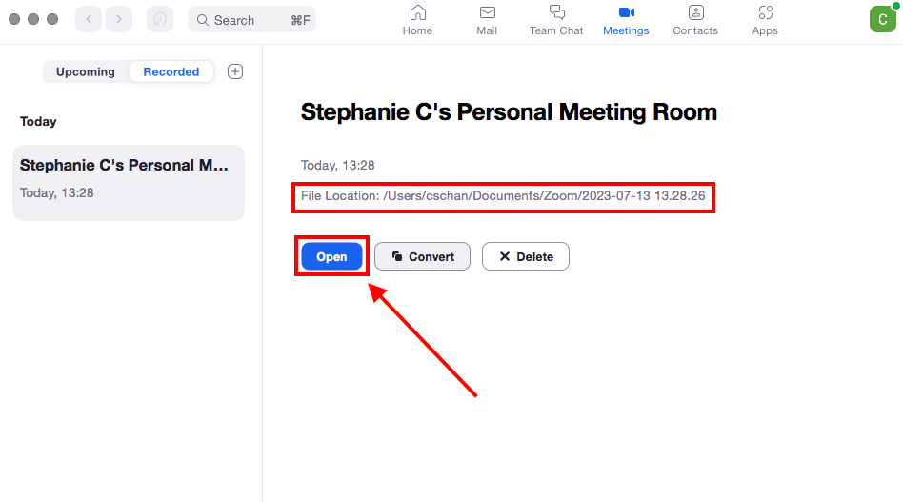The height and width of the screenshot is (502, 903).
Task: Click the Convert button
Action: click(422, 256)
